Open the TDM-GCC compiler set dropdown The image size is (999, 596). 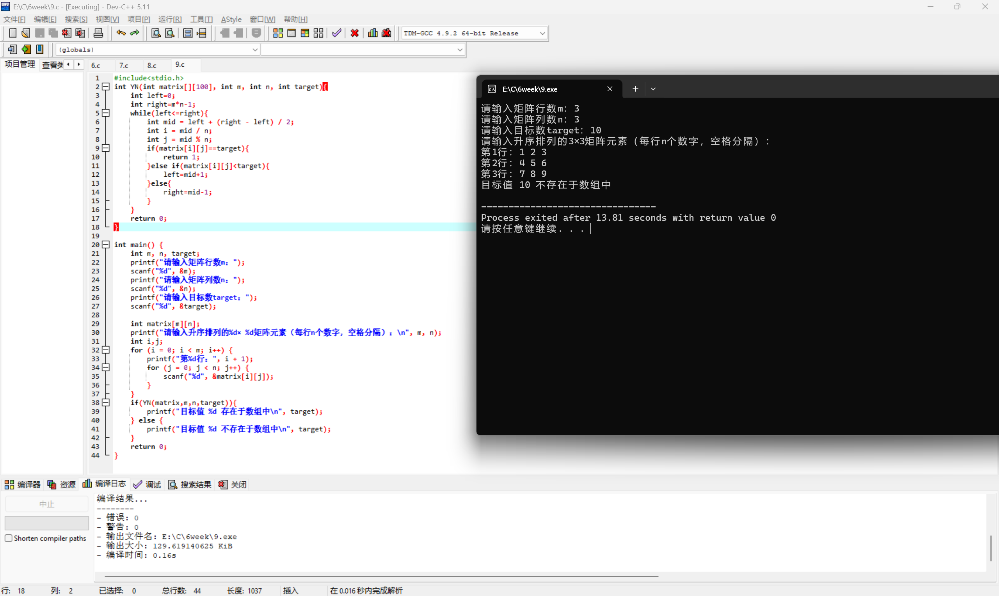pyautogui.click(x=542, y=33)
